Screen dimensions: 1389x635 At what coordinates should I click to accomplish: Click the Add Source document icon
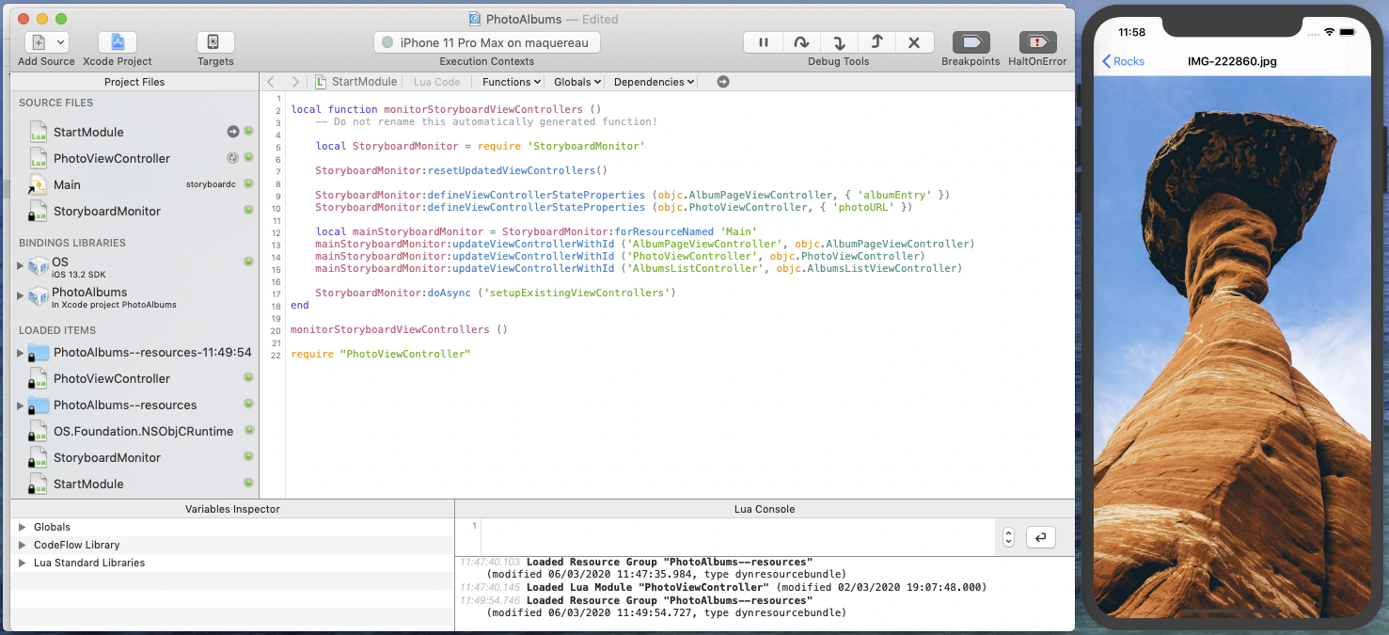point(38,42)
